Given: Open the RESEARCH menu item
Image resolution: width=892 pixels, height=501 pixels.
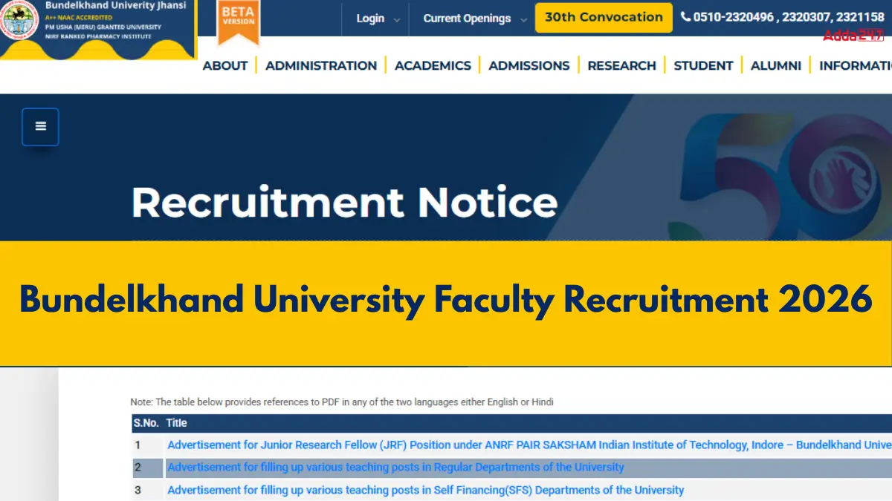Looking at the screenshot, I should coord(621,65).
